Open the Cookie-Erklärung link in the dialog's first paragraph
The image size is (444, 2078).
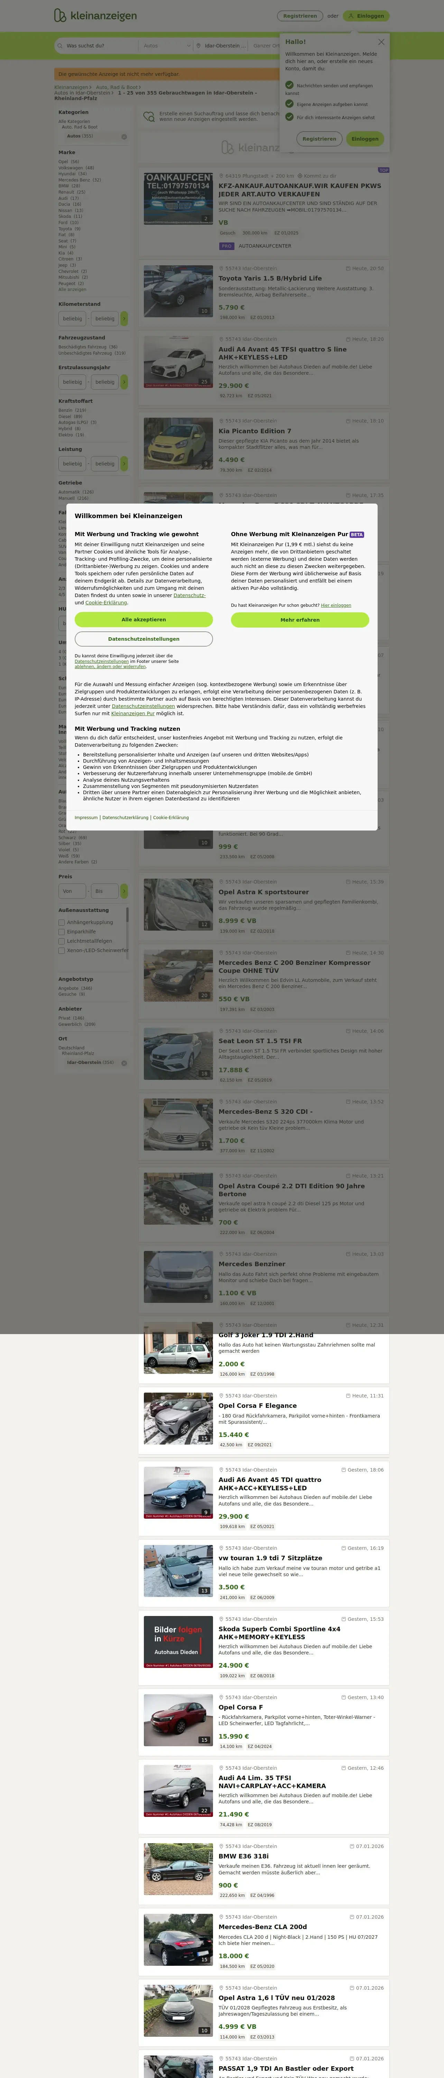[x=107, y=603]
